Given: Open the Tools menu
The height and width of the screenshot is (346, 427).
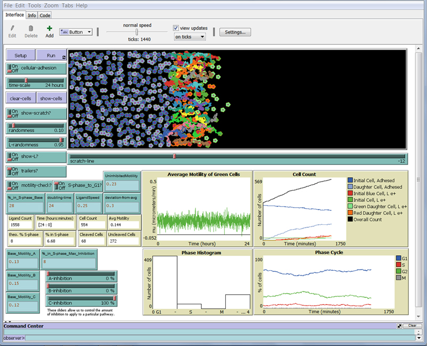Looking at the screenshot, I should (x=34, y=5).
